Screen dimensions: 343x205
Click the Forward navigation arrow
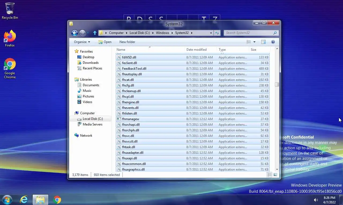point(82,33)
